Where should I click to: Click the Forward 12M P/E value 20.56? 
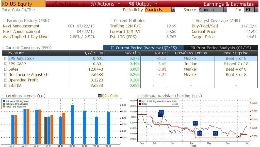[x=171, y=32]
